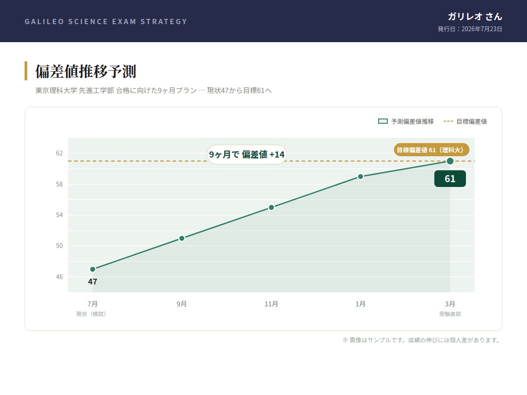Click the 偏差値推移予測 heading
The height and width of the screenshot is (395, 527).
coord(86,71)
